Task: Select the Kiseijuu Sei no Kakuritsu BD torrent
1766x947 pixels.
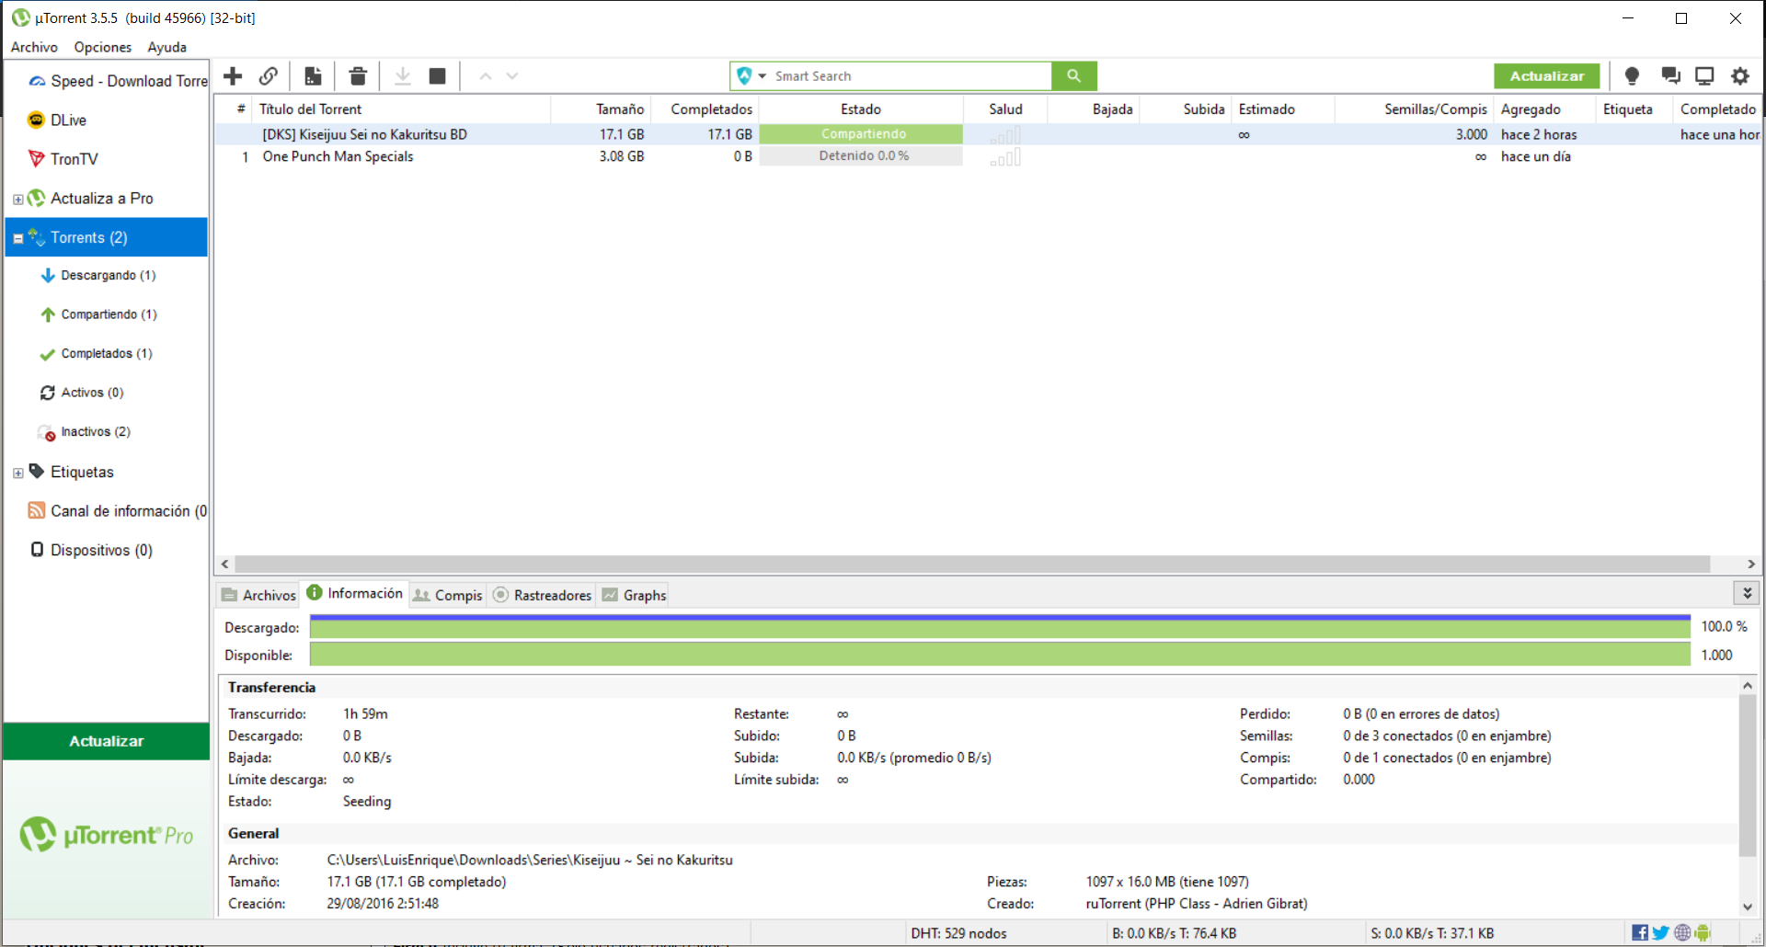Action: point(365,134)
